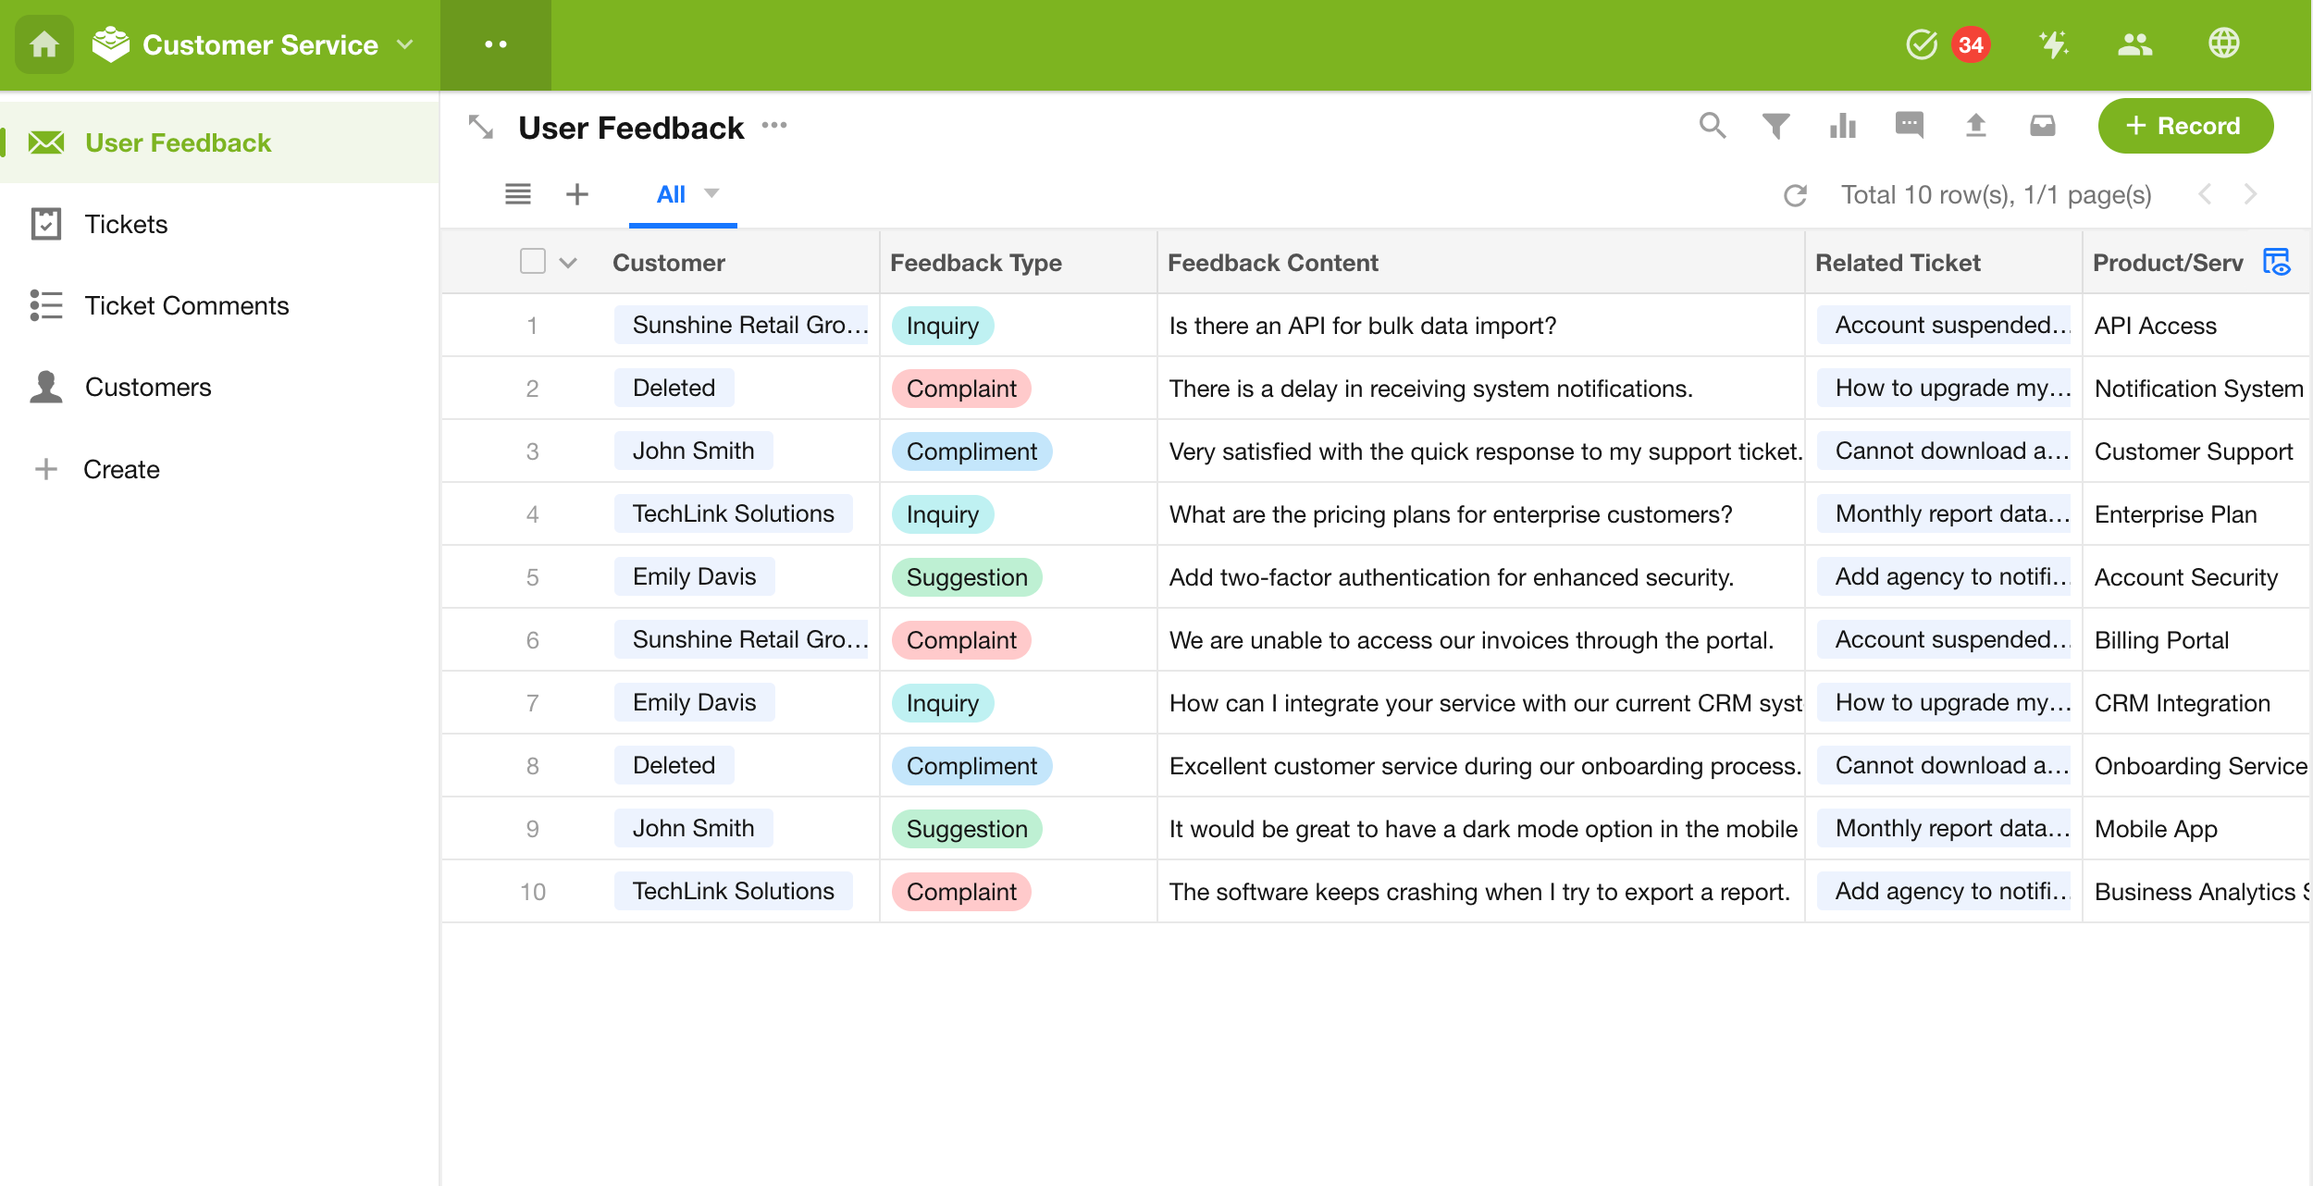The height and width of the screenshot is (1186, 2313).
Task: Open the globe language icon
Action: tap(2223, 43)
